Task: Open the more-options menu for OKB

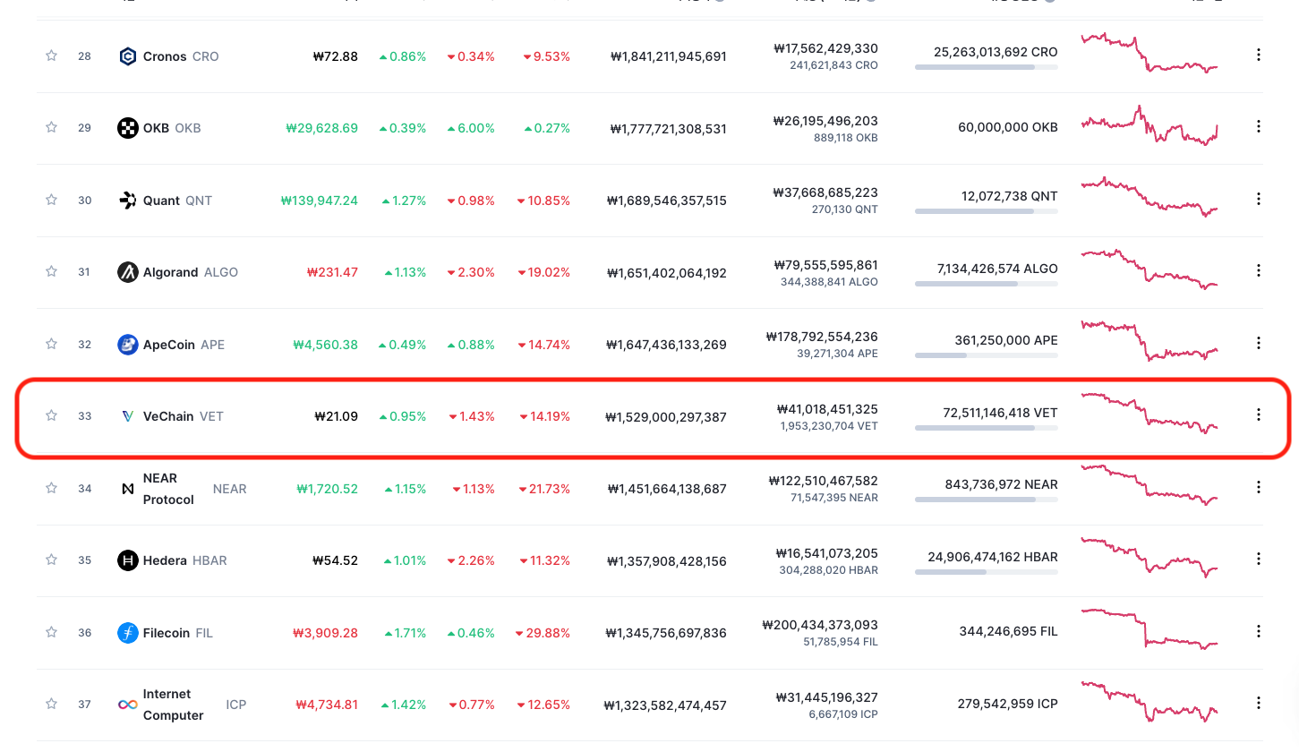Action: [x=1259, y=126]
